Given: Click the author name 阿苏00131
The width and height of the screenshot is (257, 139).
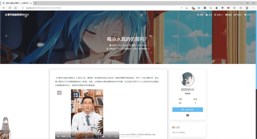Looking at the screenshot, I should tap(188, 90).
